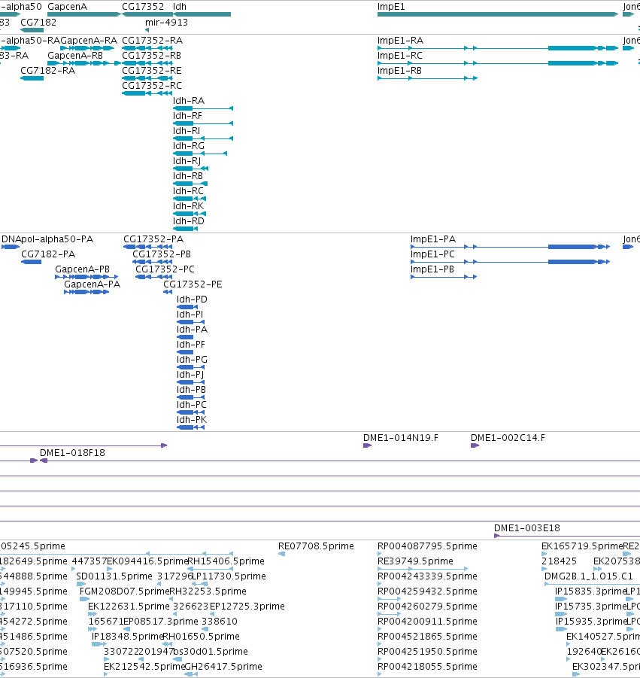Click the Idh-PK protein label
This screenshot has height=678, width=640.
(x=192, y=421)
